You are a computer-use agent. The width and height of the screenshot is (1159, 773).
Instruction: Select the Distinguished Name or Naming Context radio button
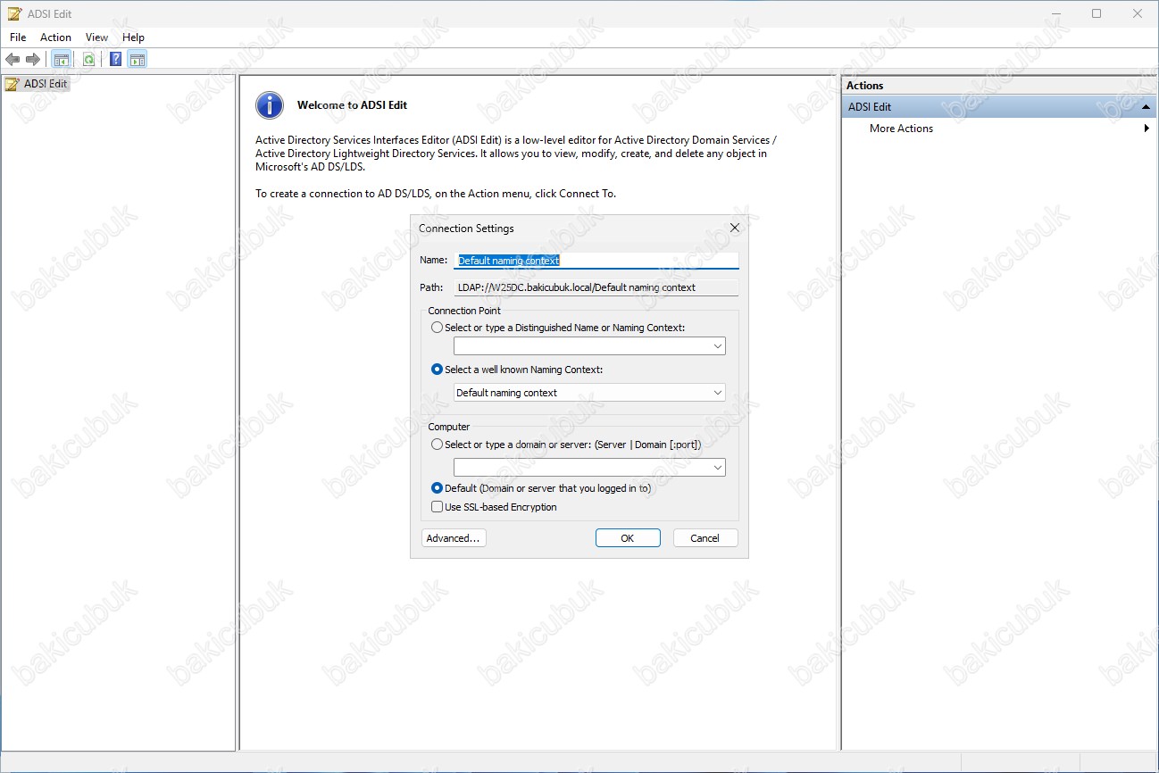(437, 328)
